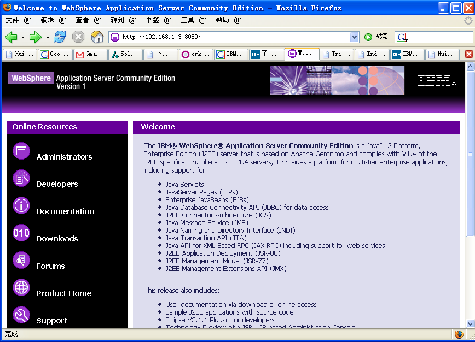Click the Support wrench icon

[x=21, y=315]
